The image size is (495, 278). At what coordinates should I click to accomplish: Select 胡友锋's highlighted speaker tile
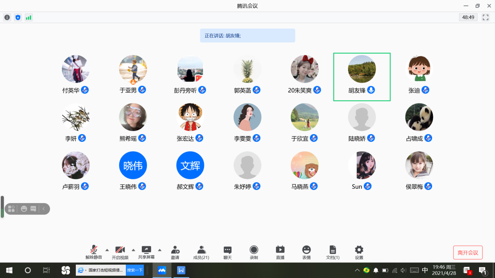(362, 77)
